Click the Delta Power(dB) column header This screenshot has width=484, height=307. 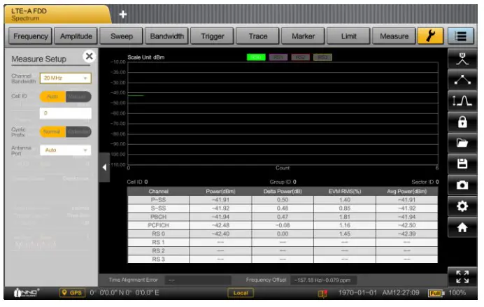click(283, 192)
